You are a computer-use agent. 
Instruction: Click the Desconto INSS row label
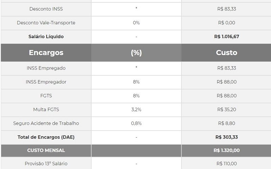coord(46,9)
